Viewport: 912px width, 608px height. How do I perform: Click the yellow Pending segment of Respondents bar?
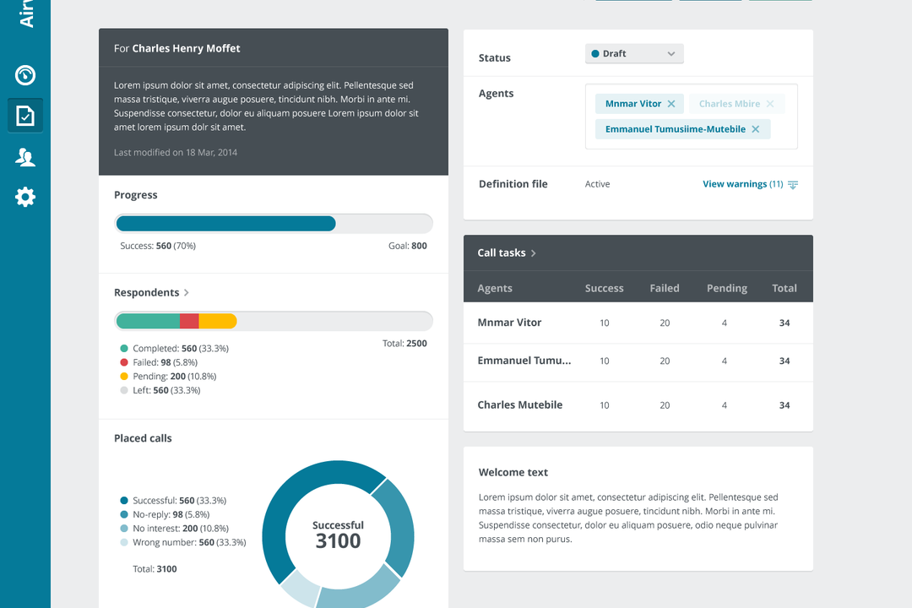tap(218, 321)
